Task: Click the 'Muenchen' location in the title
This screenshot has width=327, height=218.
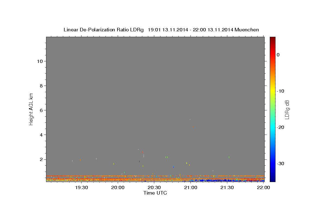Action: tap(247, 30)
